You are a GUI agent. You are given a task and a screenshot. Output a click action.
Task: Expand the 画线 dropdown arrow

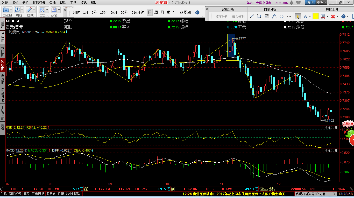tap(34, 10)
